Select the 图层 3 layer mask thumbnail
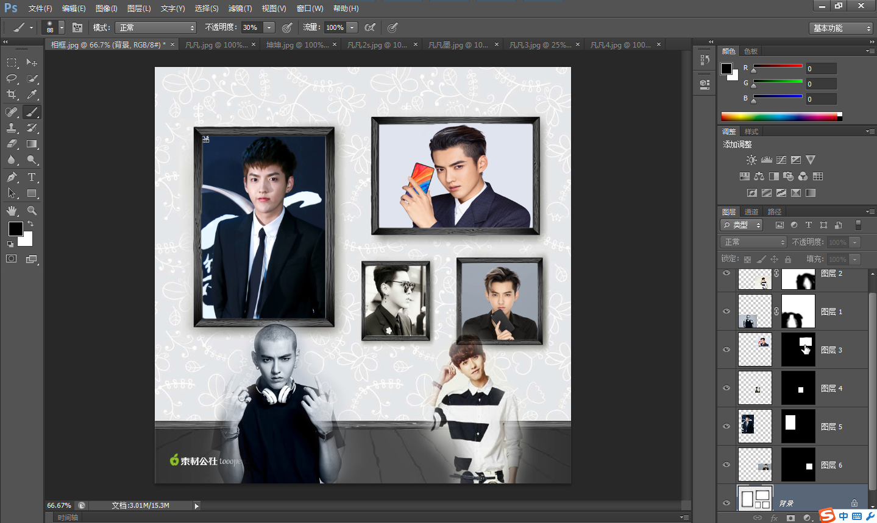 (x=798, y=349)
